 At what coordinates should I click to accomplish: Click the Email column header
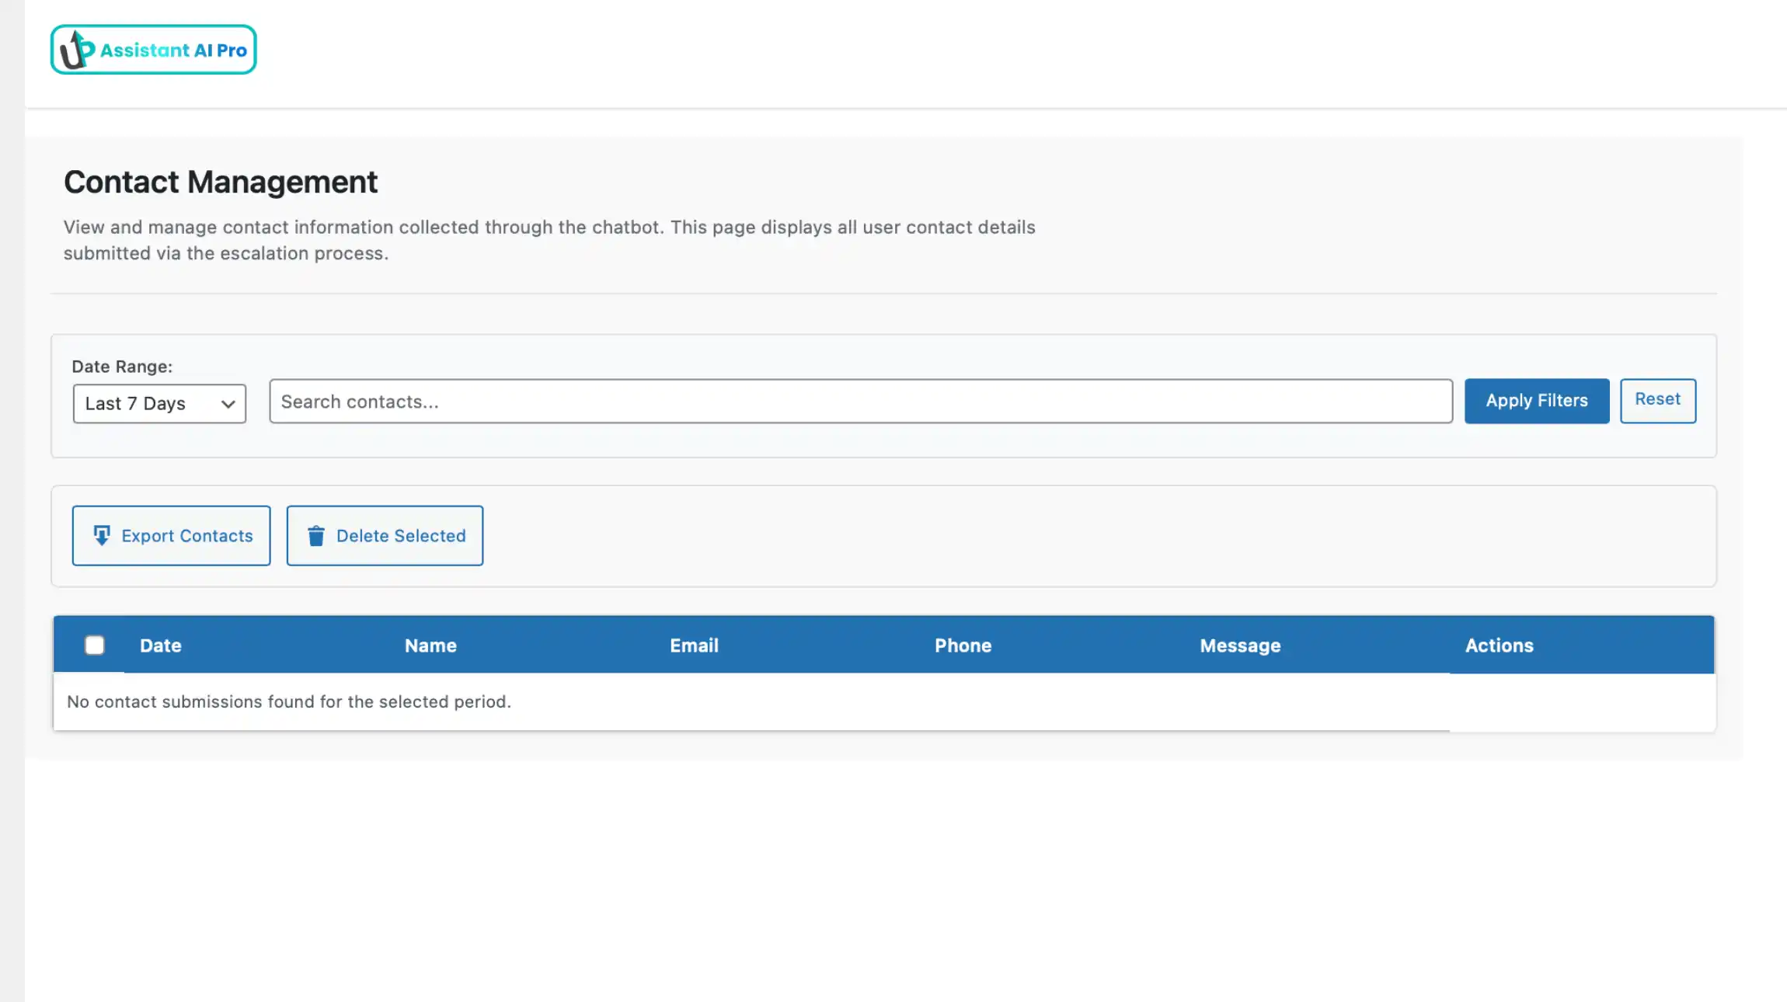coord(694,645)
